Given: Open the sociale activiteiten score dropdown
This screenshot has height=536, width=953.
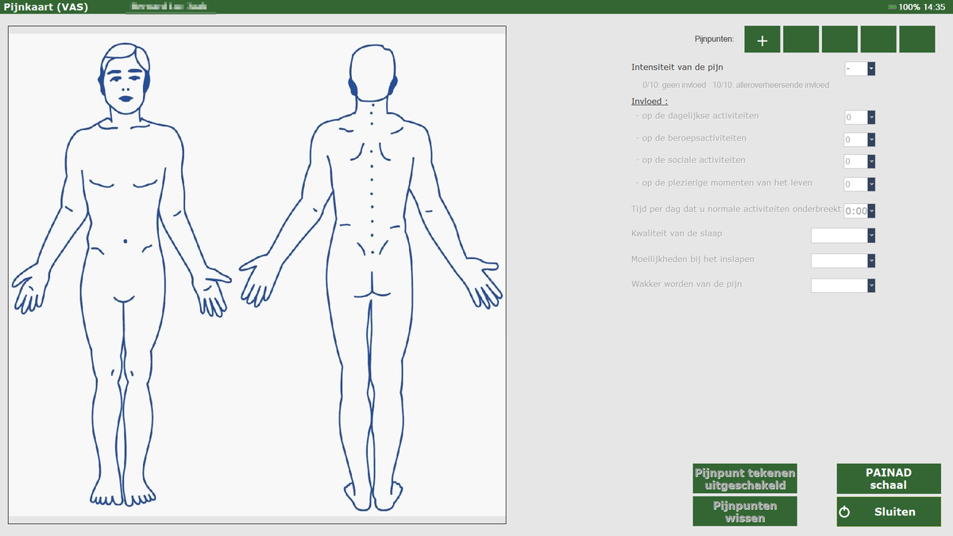Looking at the screenshot, I should coord(860,162).
